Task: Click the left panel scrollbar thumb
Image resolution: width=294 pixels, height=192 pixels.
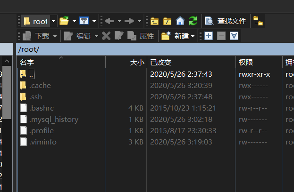Action: [7, 92]
